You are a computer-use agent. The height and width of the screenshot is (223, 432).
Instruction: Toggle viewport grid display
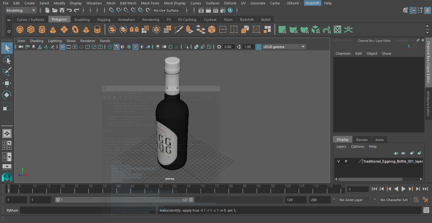click(x=62, y=47)
